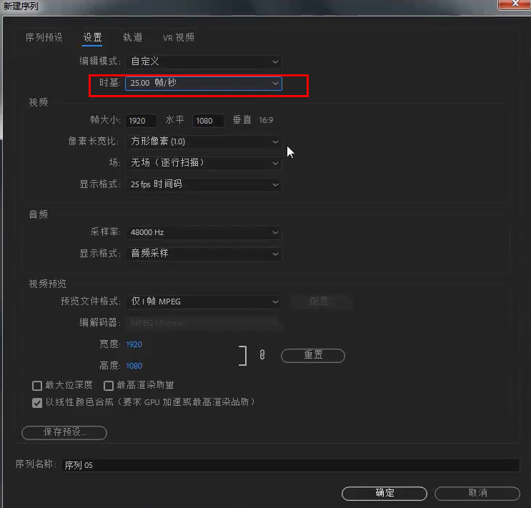Uncheck the 以线性颜色合成 checkbox
Image resolution: width=531 pixels, height=508 pixels.
[37, 403]
